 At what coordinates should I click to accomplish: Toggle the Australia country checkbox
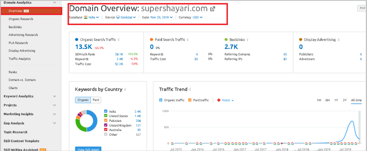106,130
